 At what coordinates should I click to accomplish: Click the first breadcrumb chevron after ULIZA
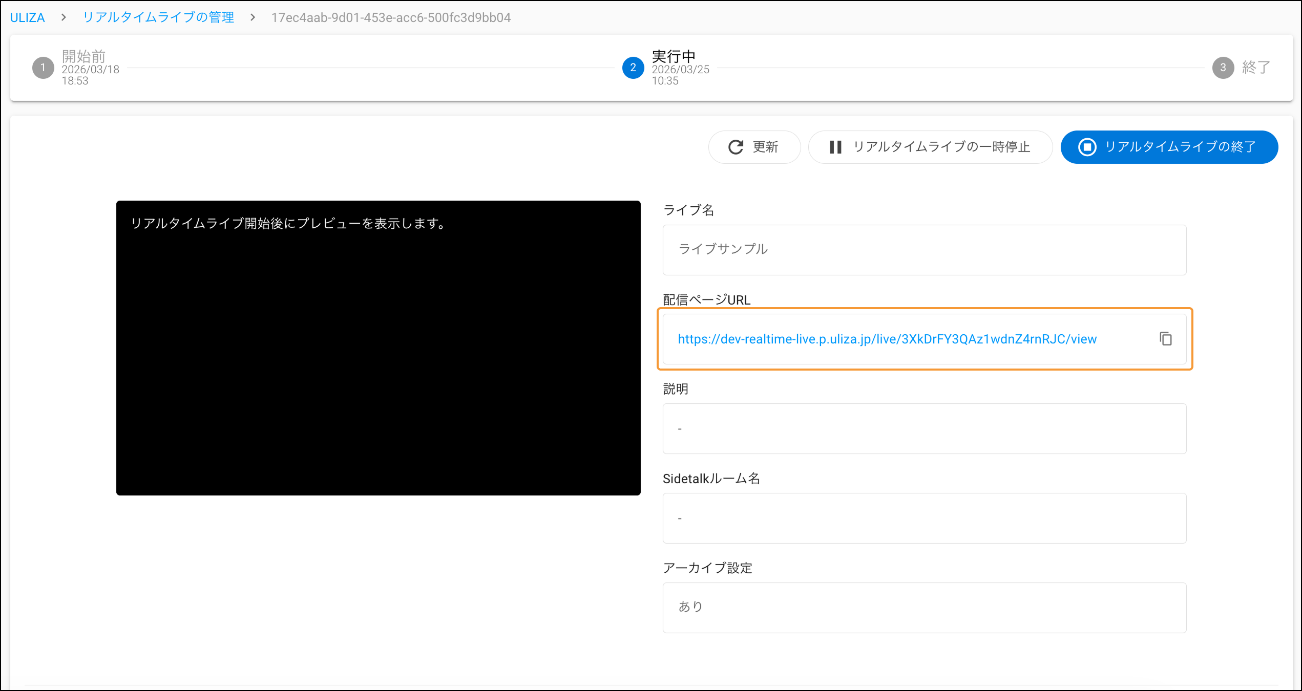point(64,17)
